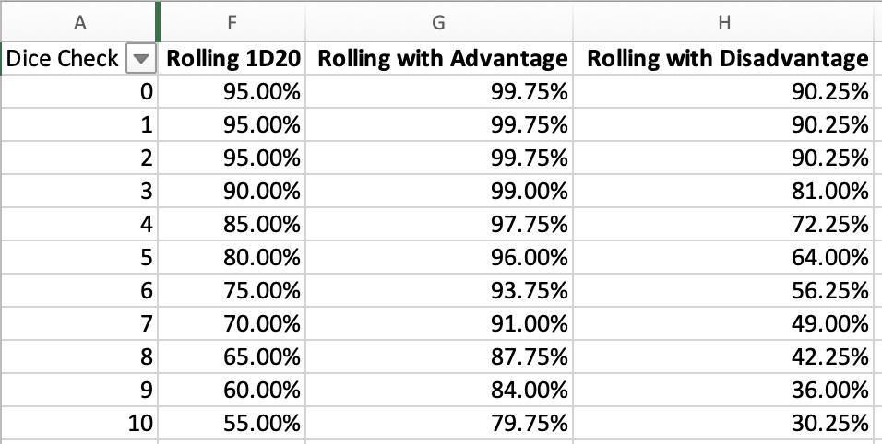This screenshot has height=444, width=882.
Task: Click the 30.25% Disadvantage cell
Action: pyautogui.click(x=727, y=424)
